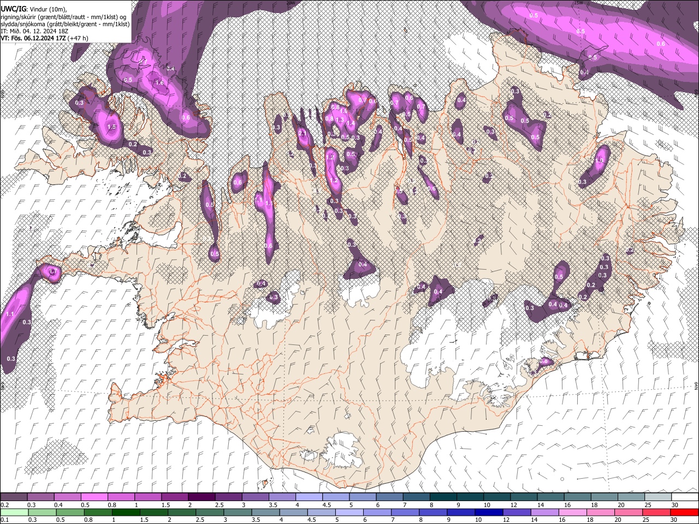
Task: Select the bright pink snow swatch at 0.5
Action: [x=94, y=497]
